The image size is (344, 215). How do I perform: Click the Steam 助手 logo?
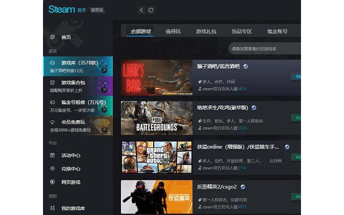[67, 10]
